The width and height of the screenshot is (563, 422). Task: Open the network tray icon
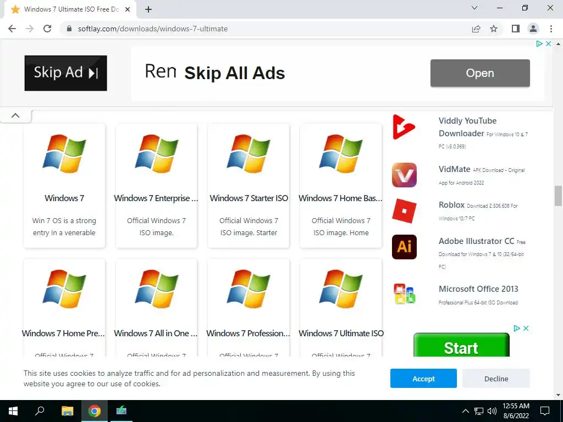(x=479, y=411)
